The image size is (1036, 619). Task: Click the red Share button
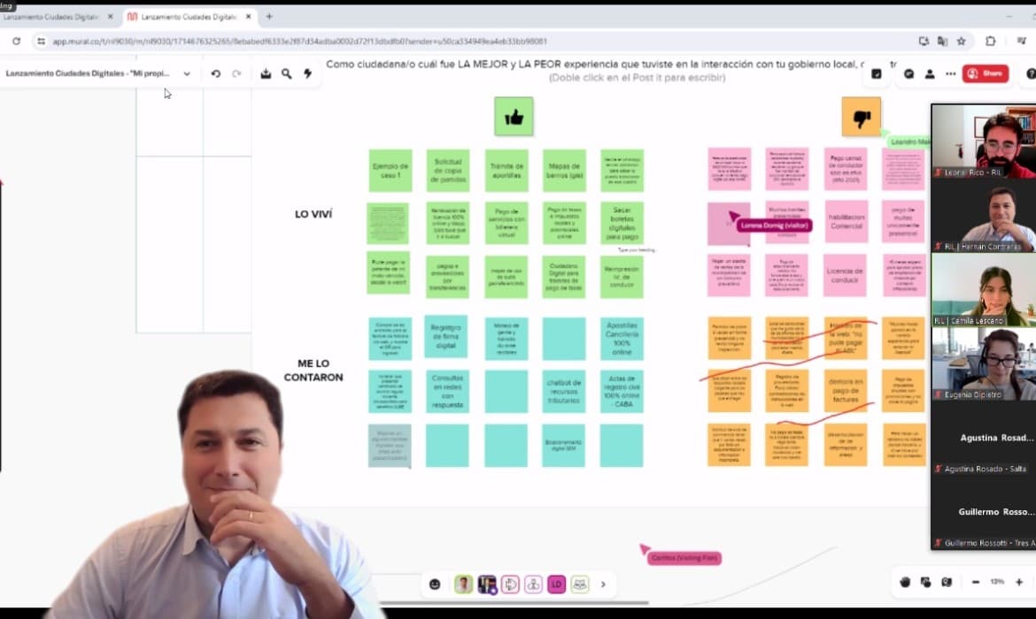pyautogui.click(x=986, y=74)
